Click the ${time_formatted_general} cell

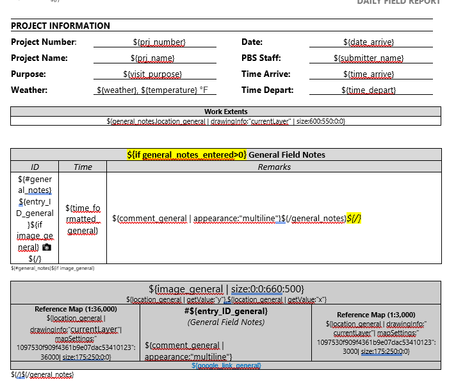(83, 219)
